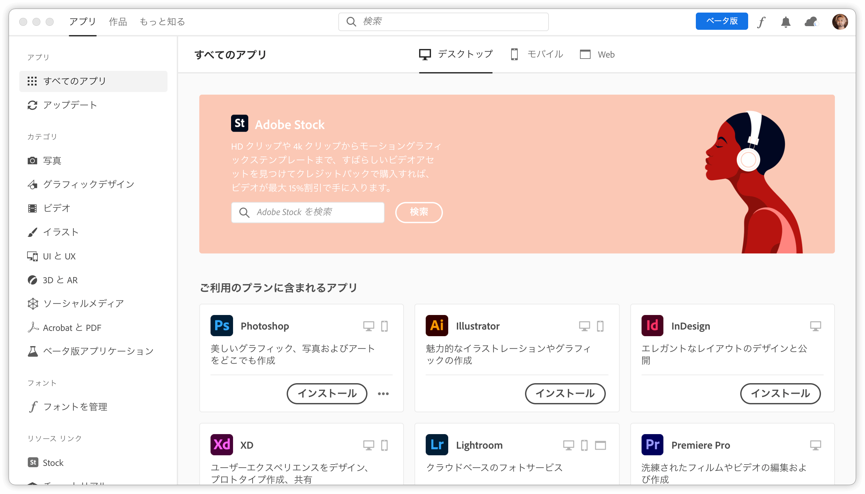Open the user profile avatar
The width and height of the screenshot is (865, 494).
(x=840, y=22)
